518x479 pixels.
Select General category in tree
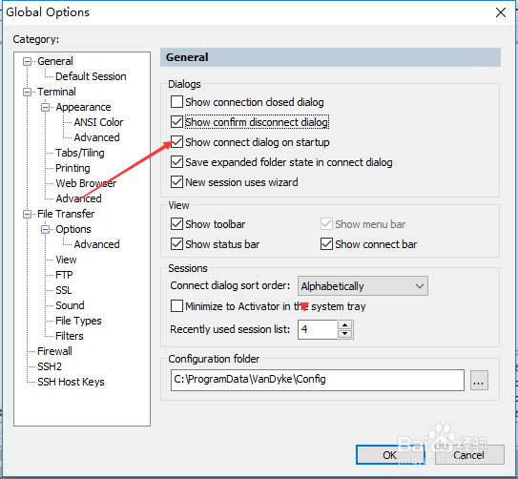(x=55, y=61)
